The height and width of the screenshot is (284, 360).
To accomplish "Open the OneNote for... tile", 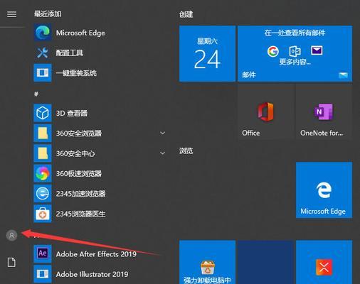I will tap(324, 112).
